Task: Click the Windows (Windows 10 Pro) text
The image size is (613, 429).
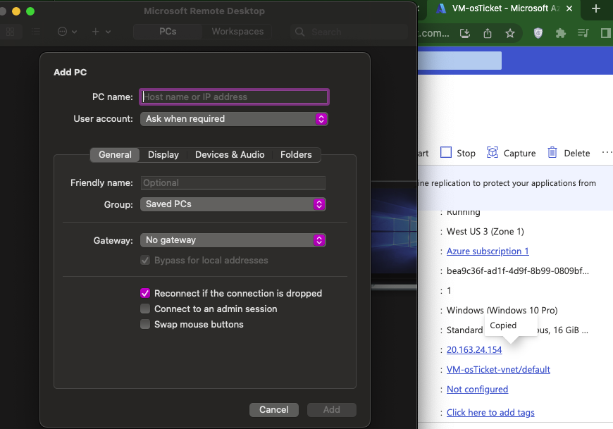Action: [x=502, y=310]
